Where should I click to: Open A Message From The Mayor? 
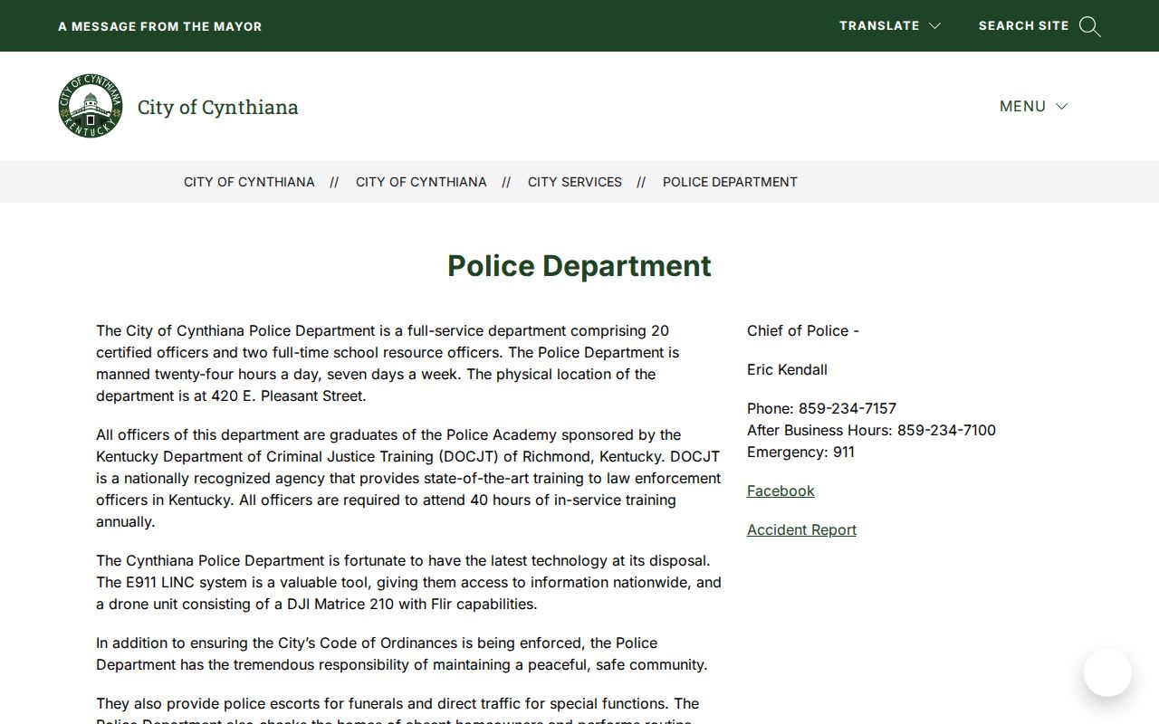coord(160,26)
